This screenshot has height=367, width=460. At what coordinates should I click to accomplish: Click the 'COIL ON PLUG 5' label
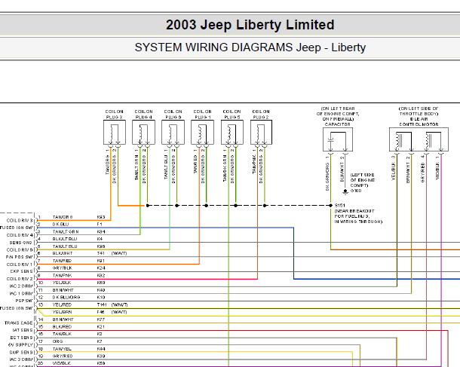coord(232,115)
